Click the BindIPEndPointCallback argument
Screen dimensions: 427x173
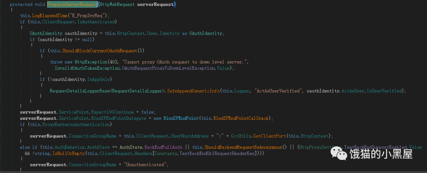(244, 118)
